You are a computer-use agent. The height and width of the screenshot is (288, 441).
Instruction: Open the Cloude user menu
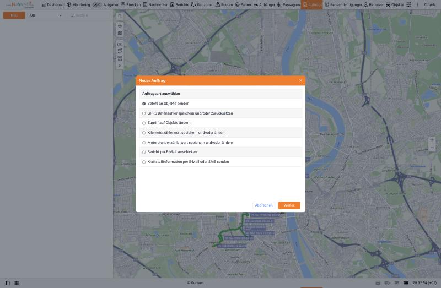(x=430, y=5)
